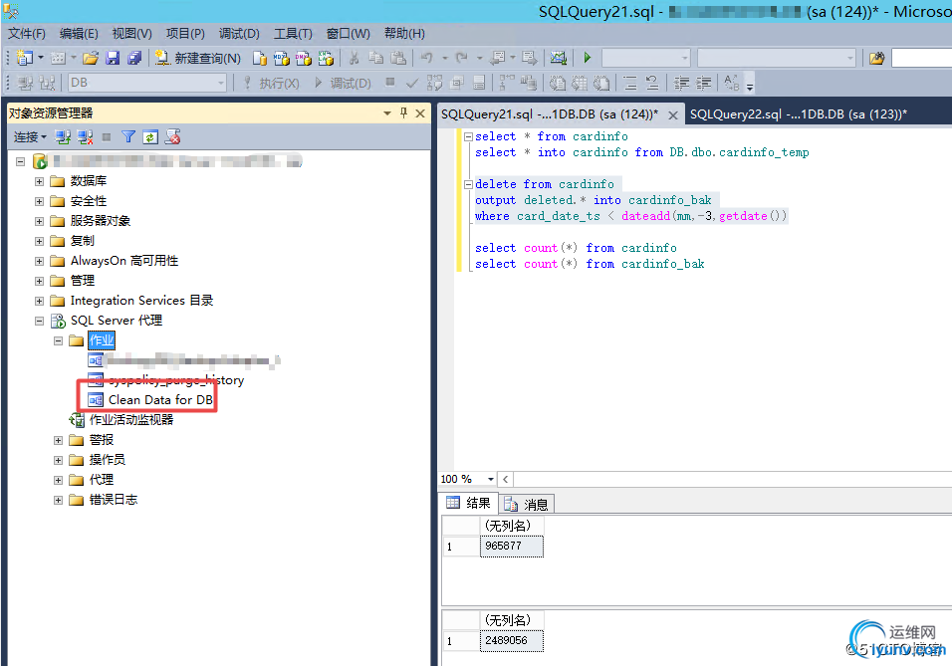The height and width of the screenshot is (666, 952).
Task: Click the Database Engine Query icon
Action: 260,58
